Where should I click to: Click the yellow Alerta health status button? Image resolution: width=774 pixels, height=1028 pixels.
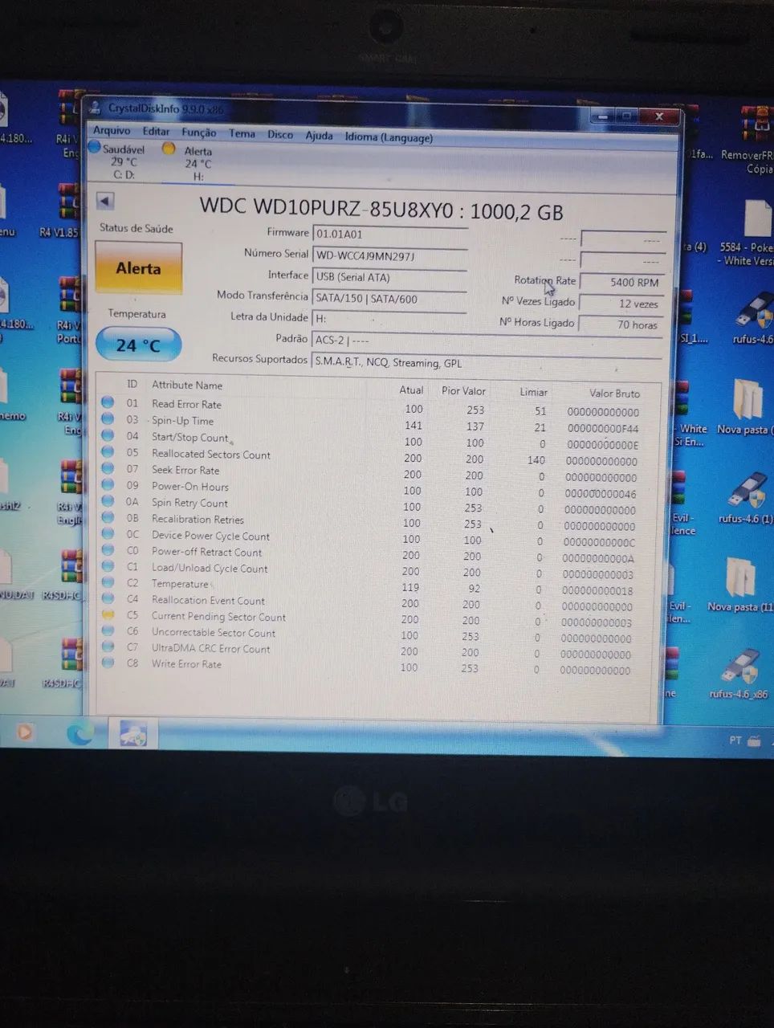(138, 268)
